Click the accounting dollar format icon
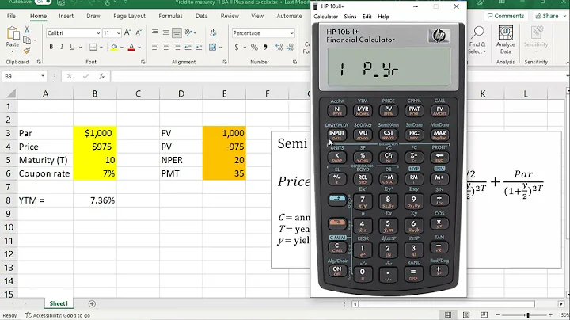The image size is (570, 320). [x=237, y=47]
